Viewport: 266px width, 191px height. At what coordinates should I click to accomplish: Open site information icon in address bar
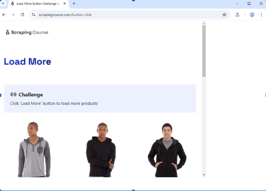click(x=34, y=15)
